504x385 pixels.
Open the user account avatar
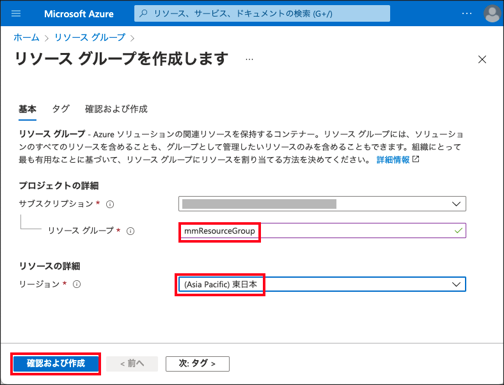click(x=492, y=13)
